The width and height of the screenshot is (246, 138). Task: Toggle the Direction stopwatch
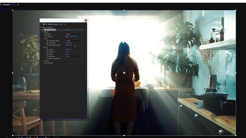click(x=47, y=56)
